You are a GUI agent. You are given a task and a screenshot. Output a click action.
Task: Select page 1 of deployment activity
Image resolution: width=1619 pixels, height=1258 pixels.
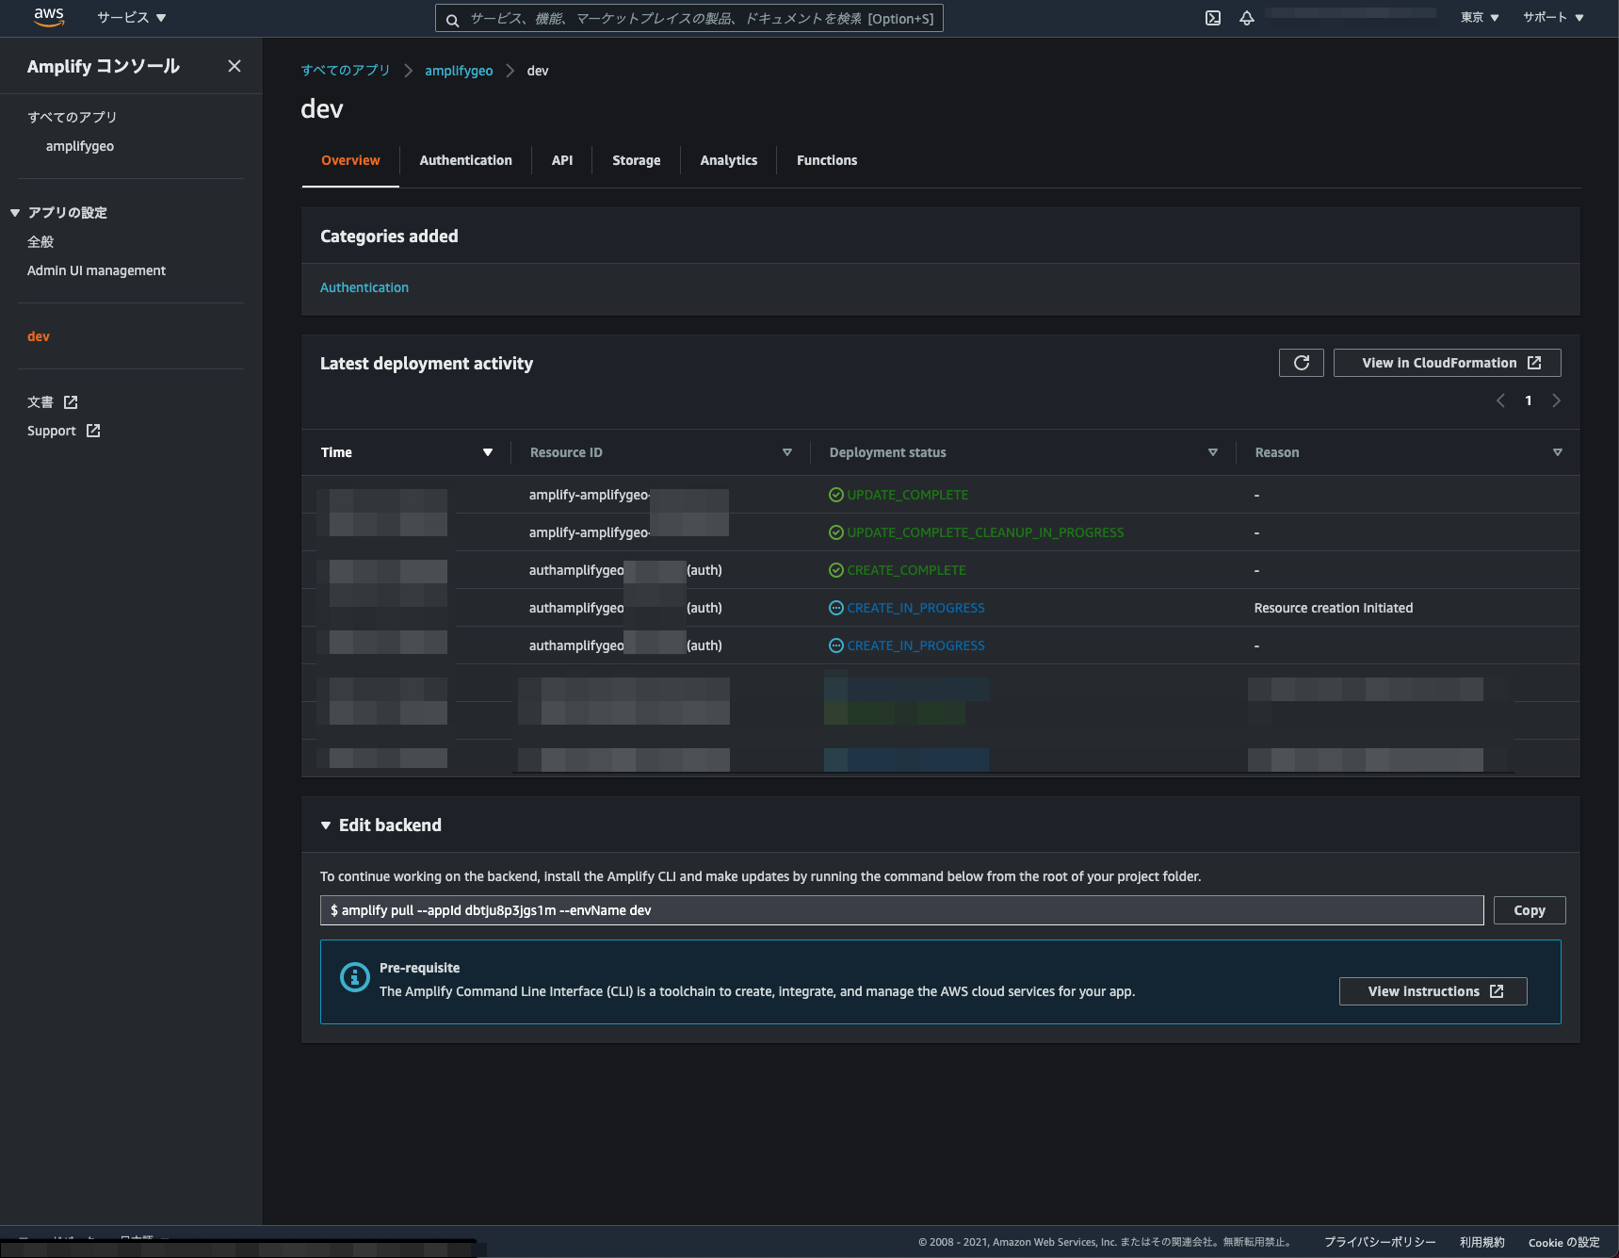1529,400
